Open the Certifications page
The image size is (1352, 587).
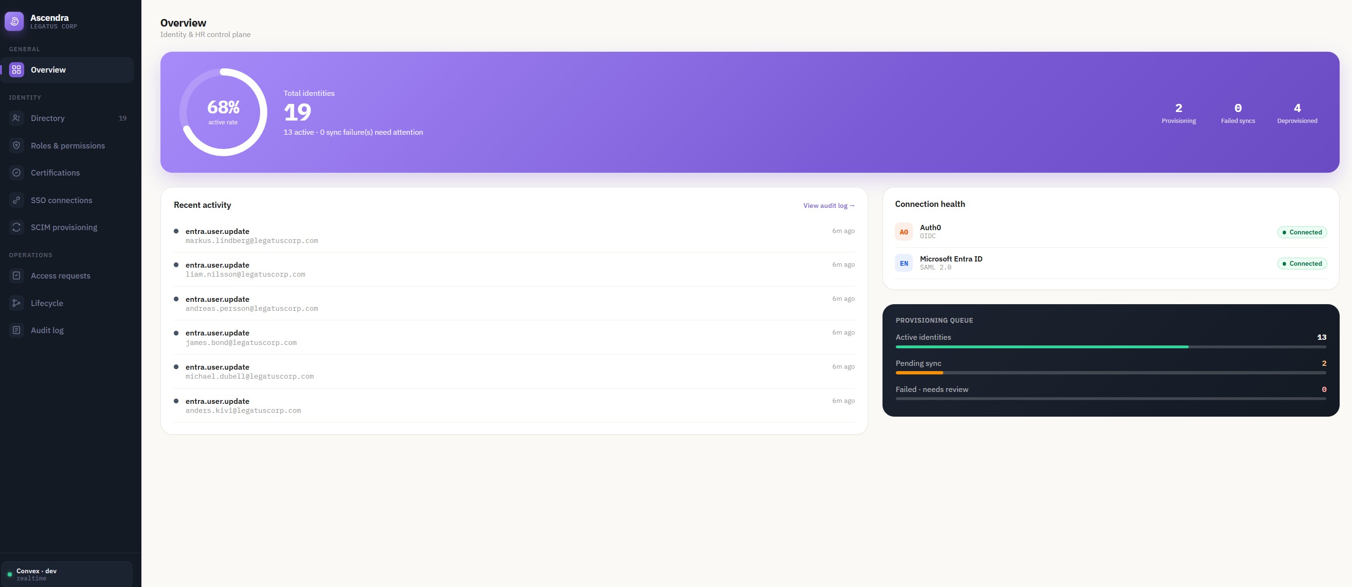[67, 173]
